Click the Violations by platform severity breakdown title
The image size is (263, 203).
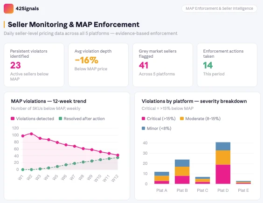coord(194,101)
